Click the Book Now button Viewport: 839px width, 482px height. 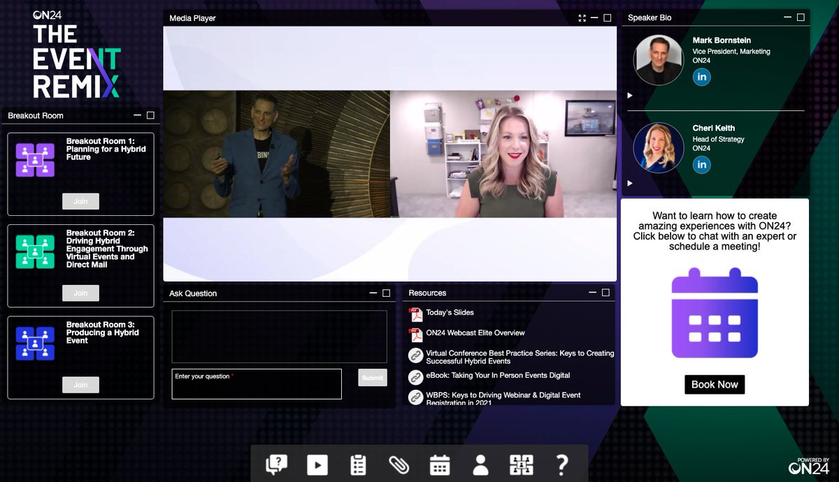715,384
